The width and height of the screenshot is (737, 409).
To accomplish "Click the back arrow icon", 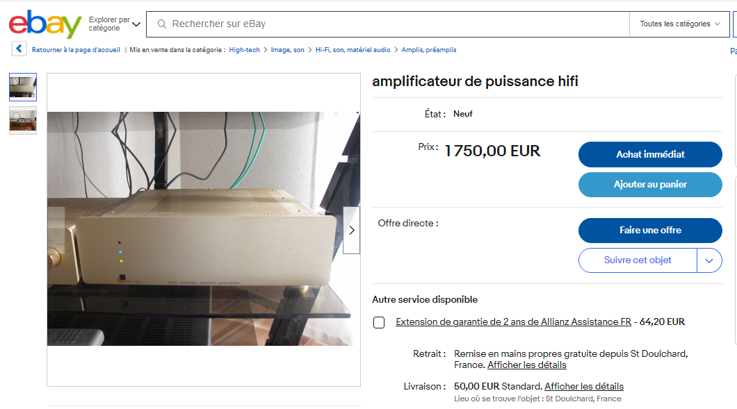I will [x=19, y=49].
